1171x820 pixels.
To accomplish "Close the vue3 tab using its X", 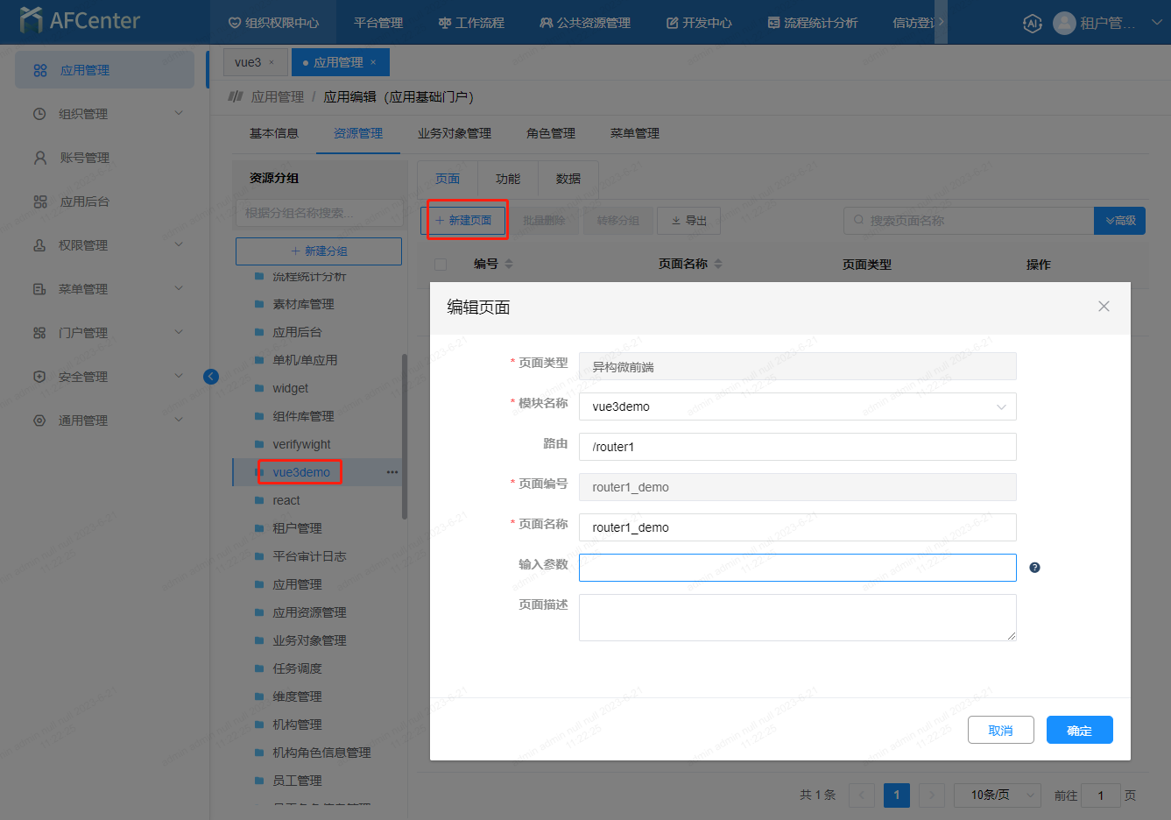I will pos(272,62).
